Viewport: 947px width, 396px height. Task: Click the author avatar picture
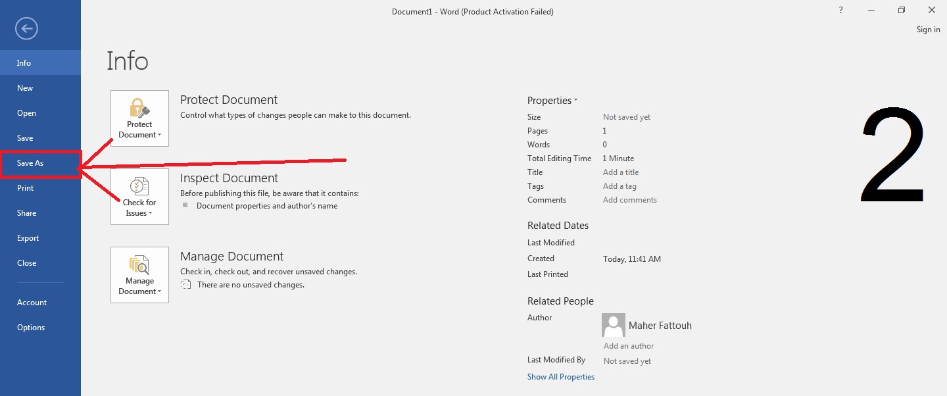614,325
